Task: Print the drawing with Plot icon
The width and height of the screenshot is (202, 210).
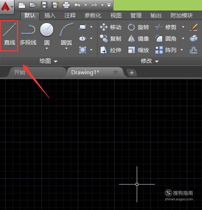Action: [66, 5]
